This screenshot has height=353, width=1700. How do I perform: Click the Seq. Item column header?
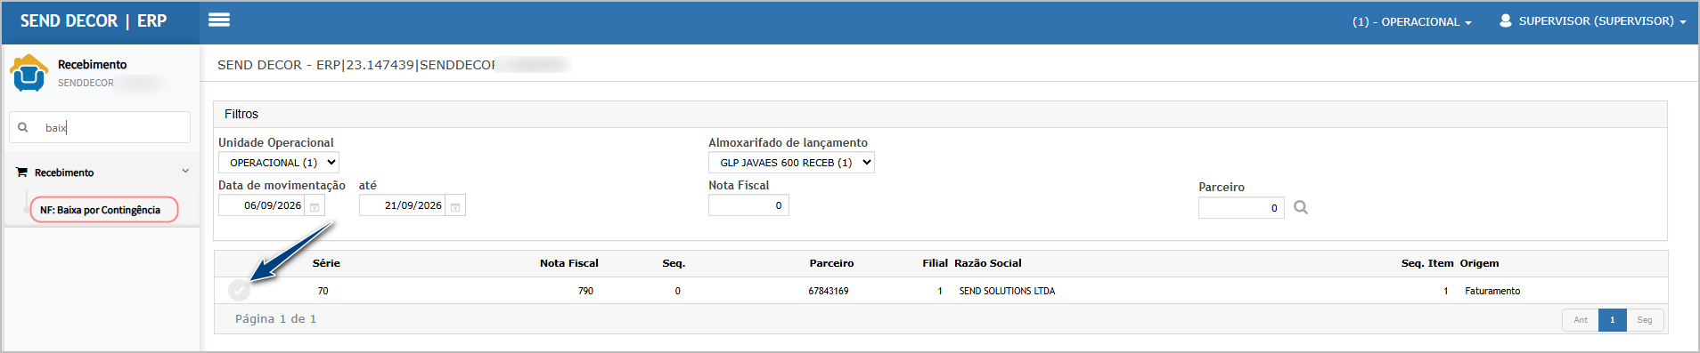[1427, 263]
